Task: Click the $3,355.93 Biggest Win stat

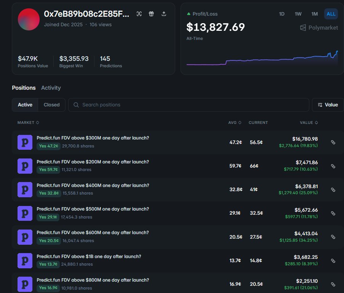Action: [74, 62]
